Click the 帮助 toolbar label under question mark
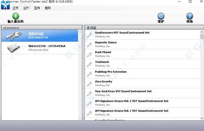204x131 pixels. [190, 21]
